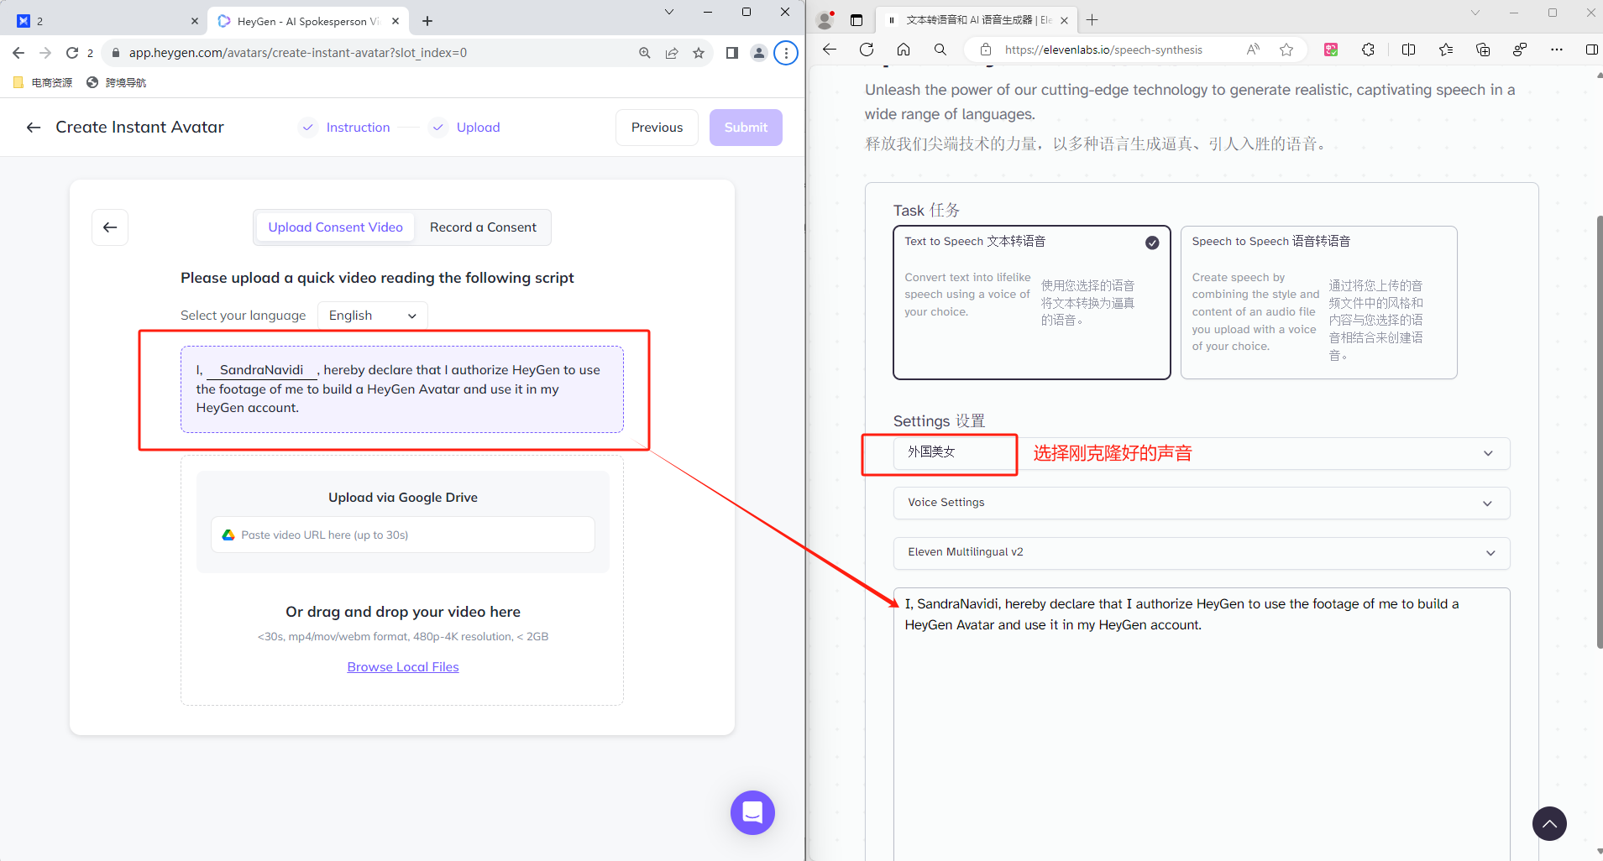Open the 电商资源 bookmark folder

coord(43,82)
